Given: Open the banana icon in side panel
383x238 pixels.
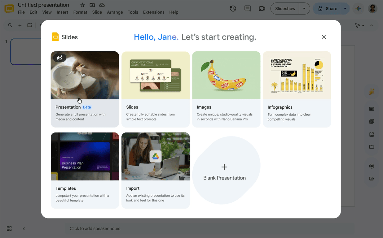Looking at the screenshot, I should (372, 92).
